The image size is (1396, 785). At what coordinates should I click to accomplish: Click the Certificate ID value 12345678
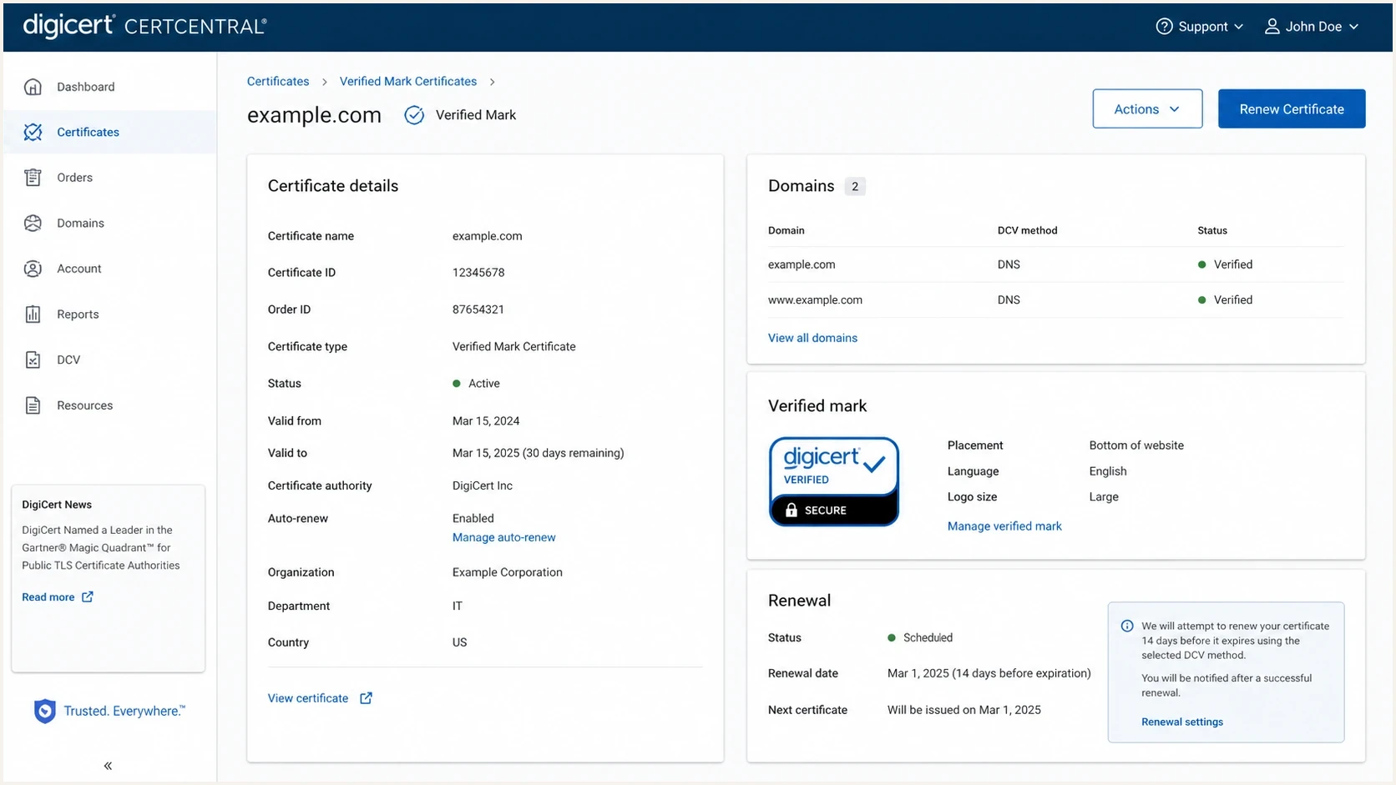[478, 273]
